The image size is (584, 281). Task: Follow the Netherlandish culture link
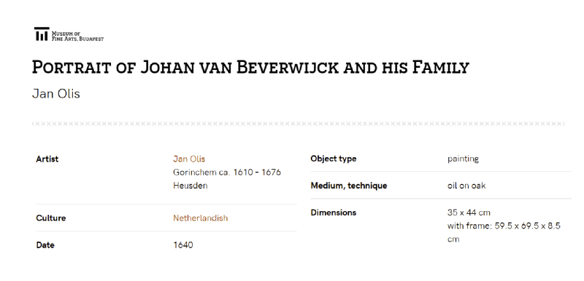[200, 218]
